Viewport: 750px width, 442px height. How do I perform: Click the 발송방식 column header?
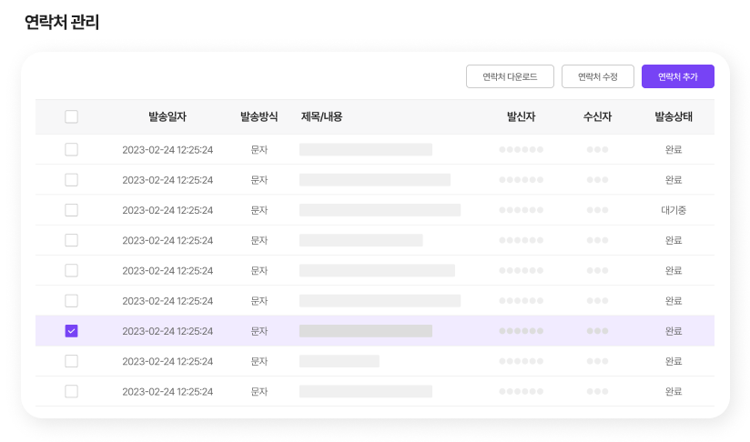tap(258, 116)
